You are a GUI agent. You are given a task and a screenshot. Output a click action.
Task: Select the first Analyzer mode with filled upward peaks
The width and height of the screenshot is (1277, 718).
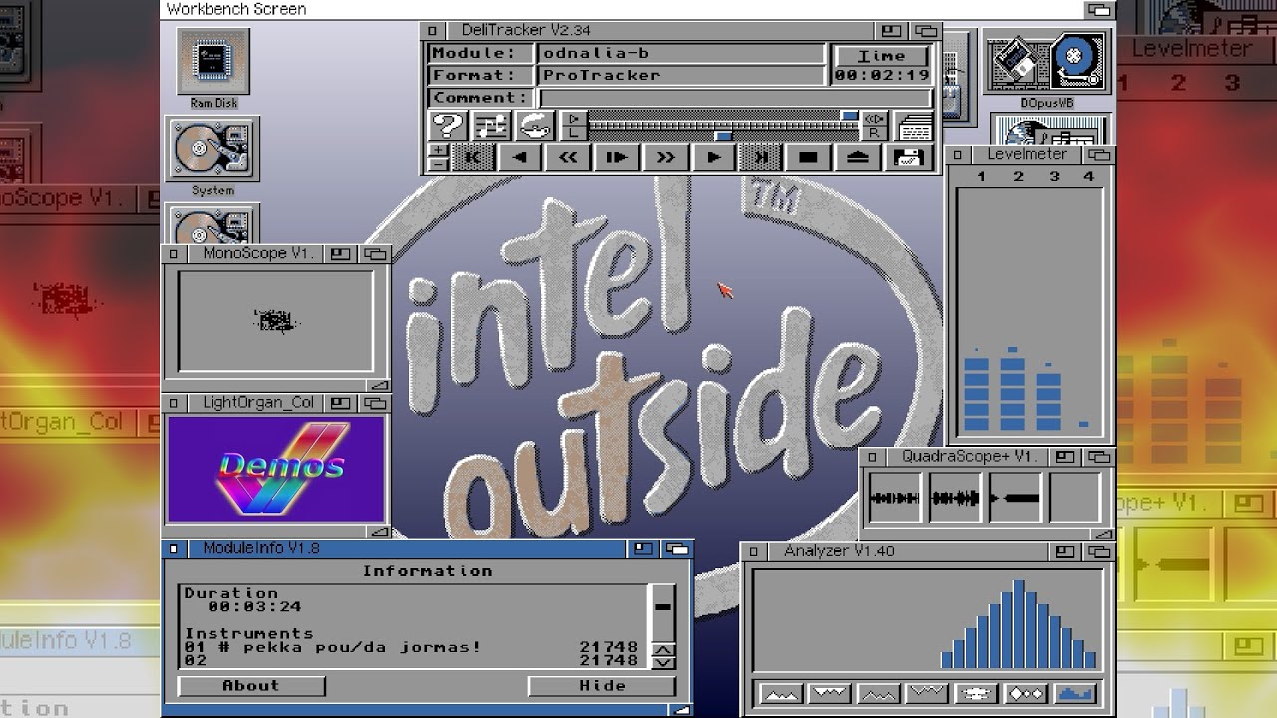(x=780, y=693)
